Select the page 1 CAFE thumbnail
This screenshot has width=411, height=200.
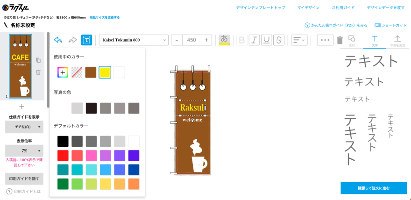[x=21, y=66]
